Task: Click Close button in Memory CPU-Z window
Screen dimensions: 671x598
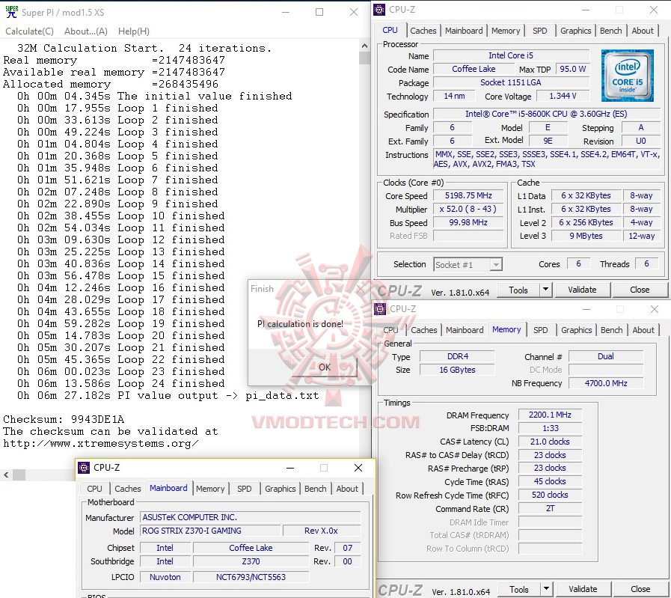Action: (640, 589)
